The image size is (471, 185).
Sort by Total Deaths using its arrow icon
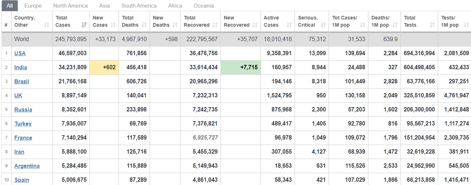click(144, 25)
